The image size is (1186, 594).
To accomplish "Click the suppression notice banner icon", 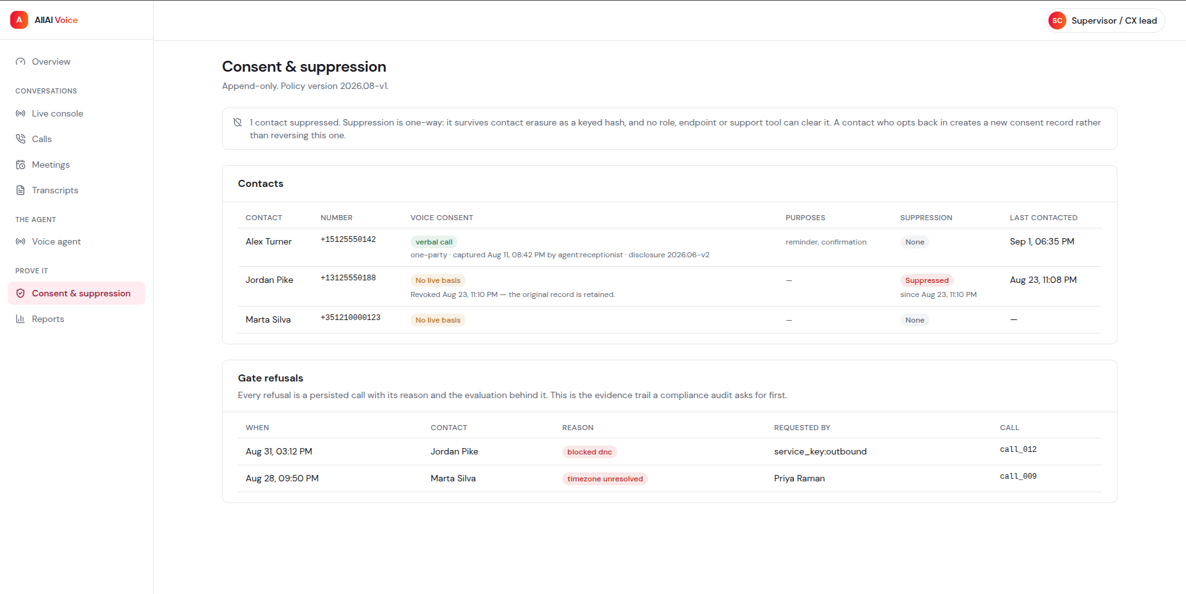I will coord(237,122).
